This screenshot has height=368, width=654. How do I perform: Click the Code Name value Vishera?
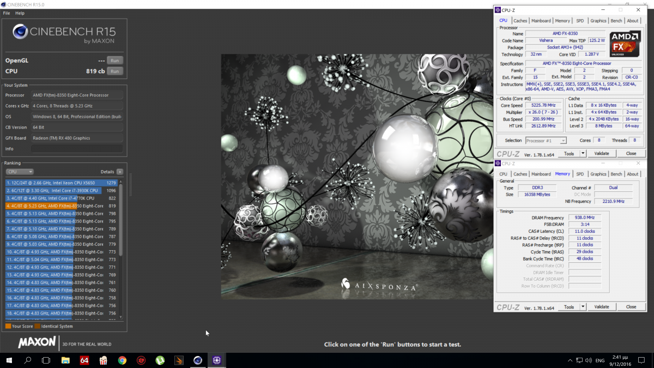pyautogui.click(x=546, y=40)
